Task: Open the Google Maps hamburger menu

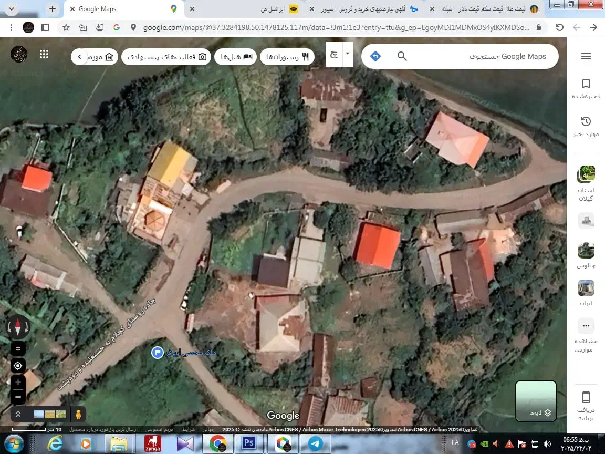Action: (586, 56)
